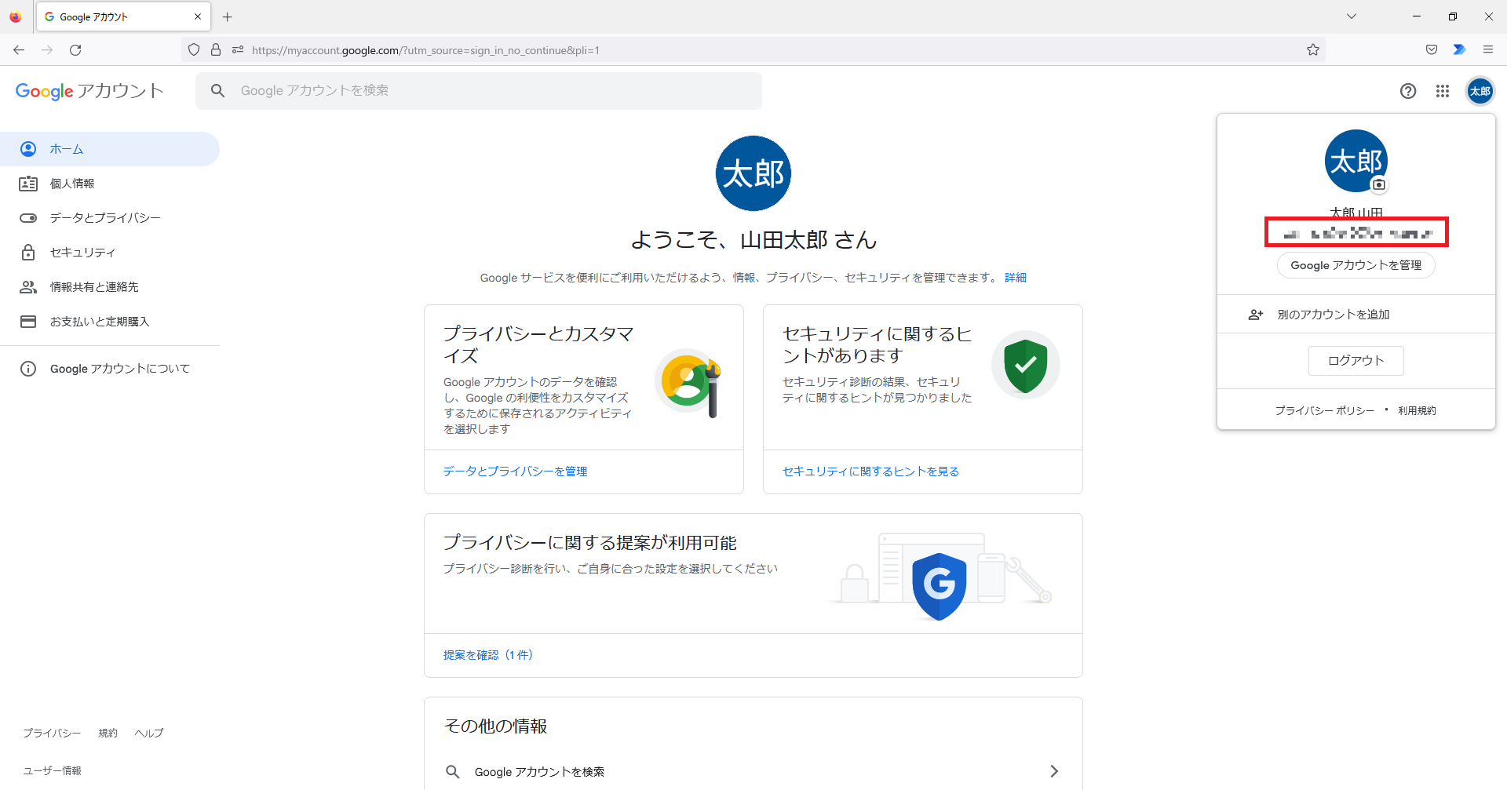Click the 太郎 profile avatar in header
This screenshot has width=1507, height=790.
coord(1480,91)
